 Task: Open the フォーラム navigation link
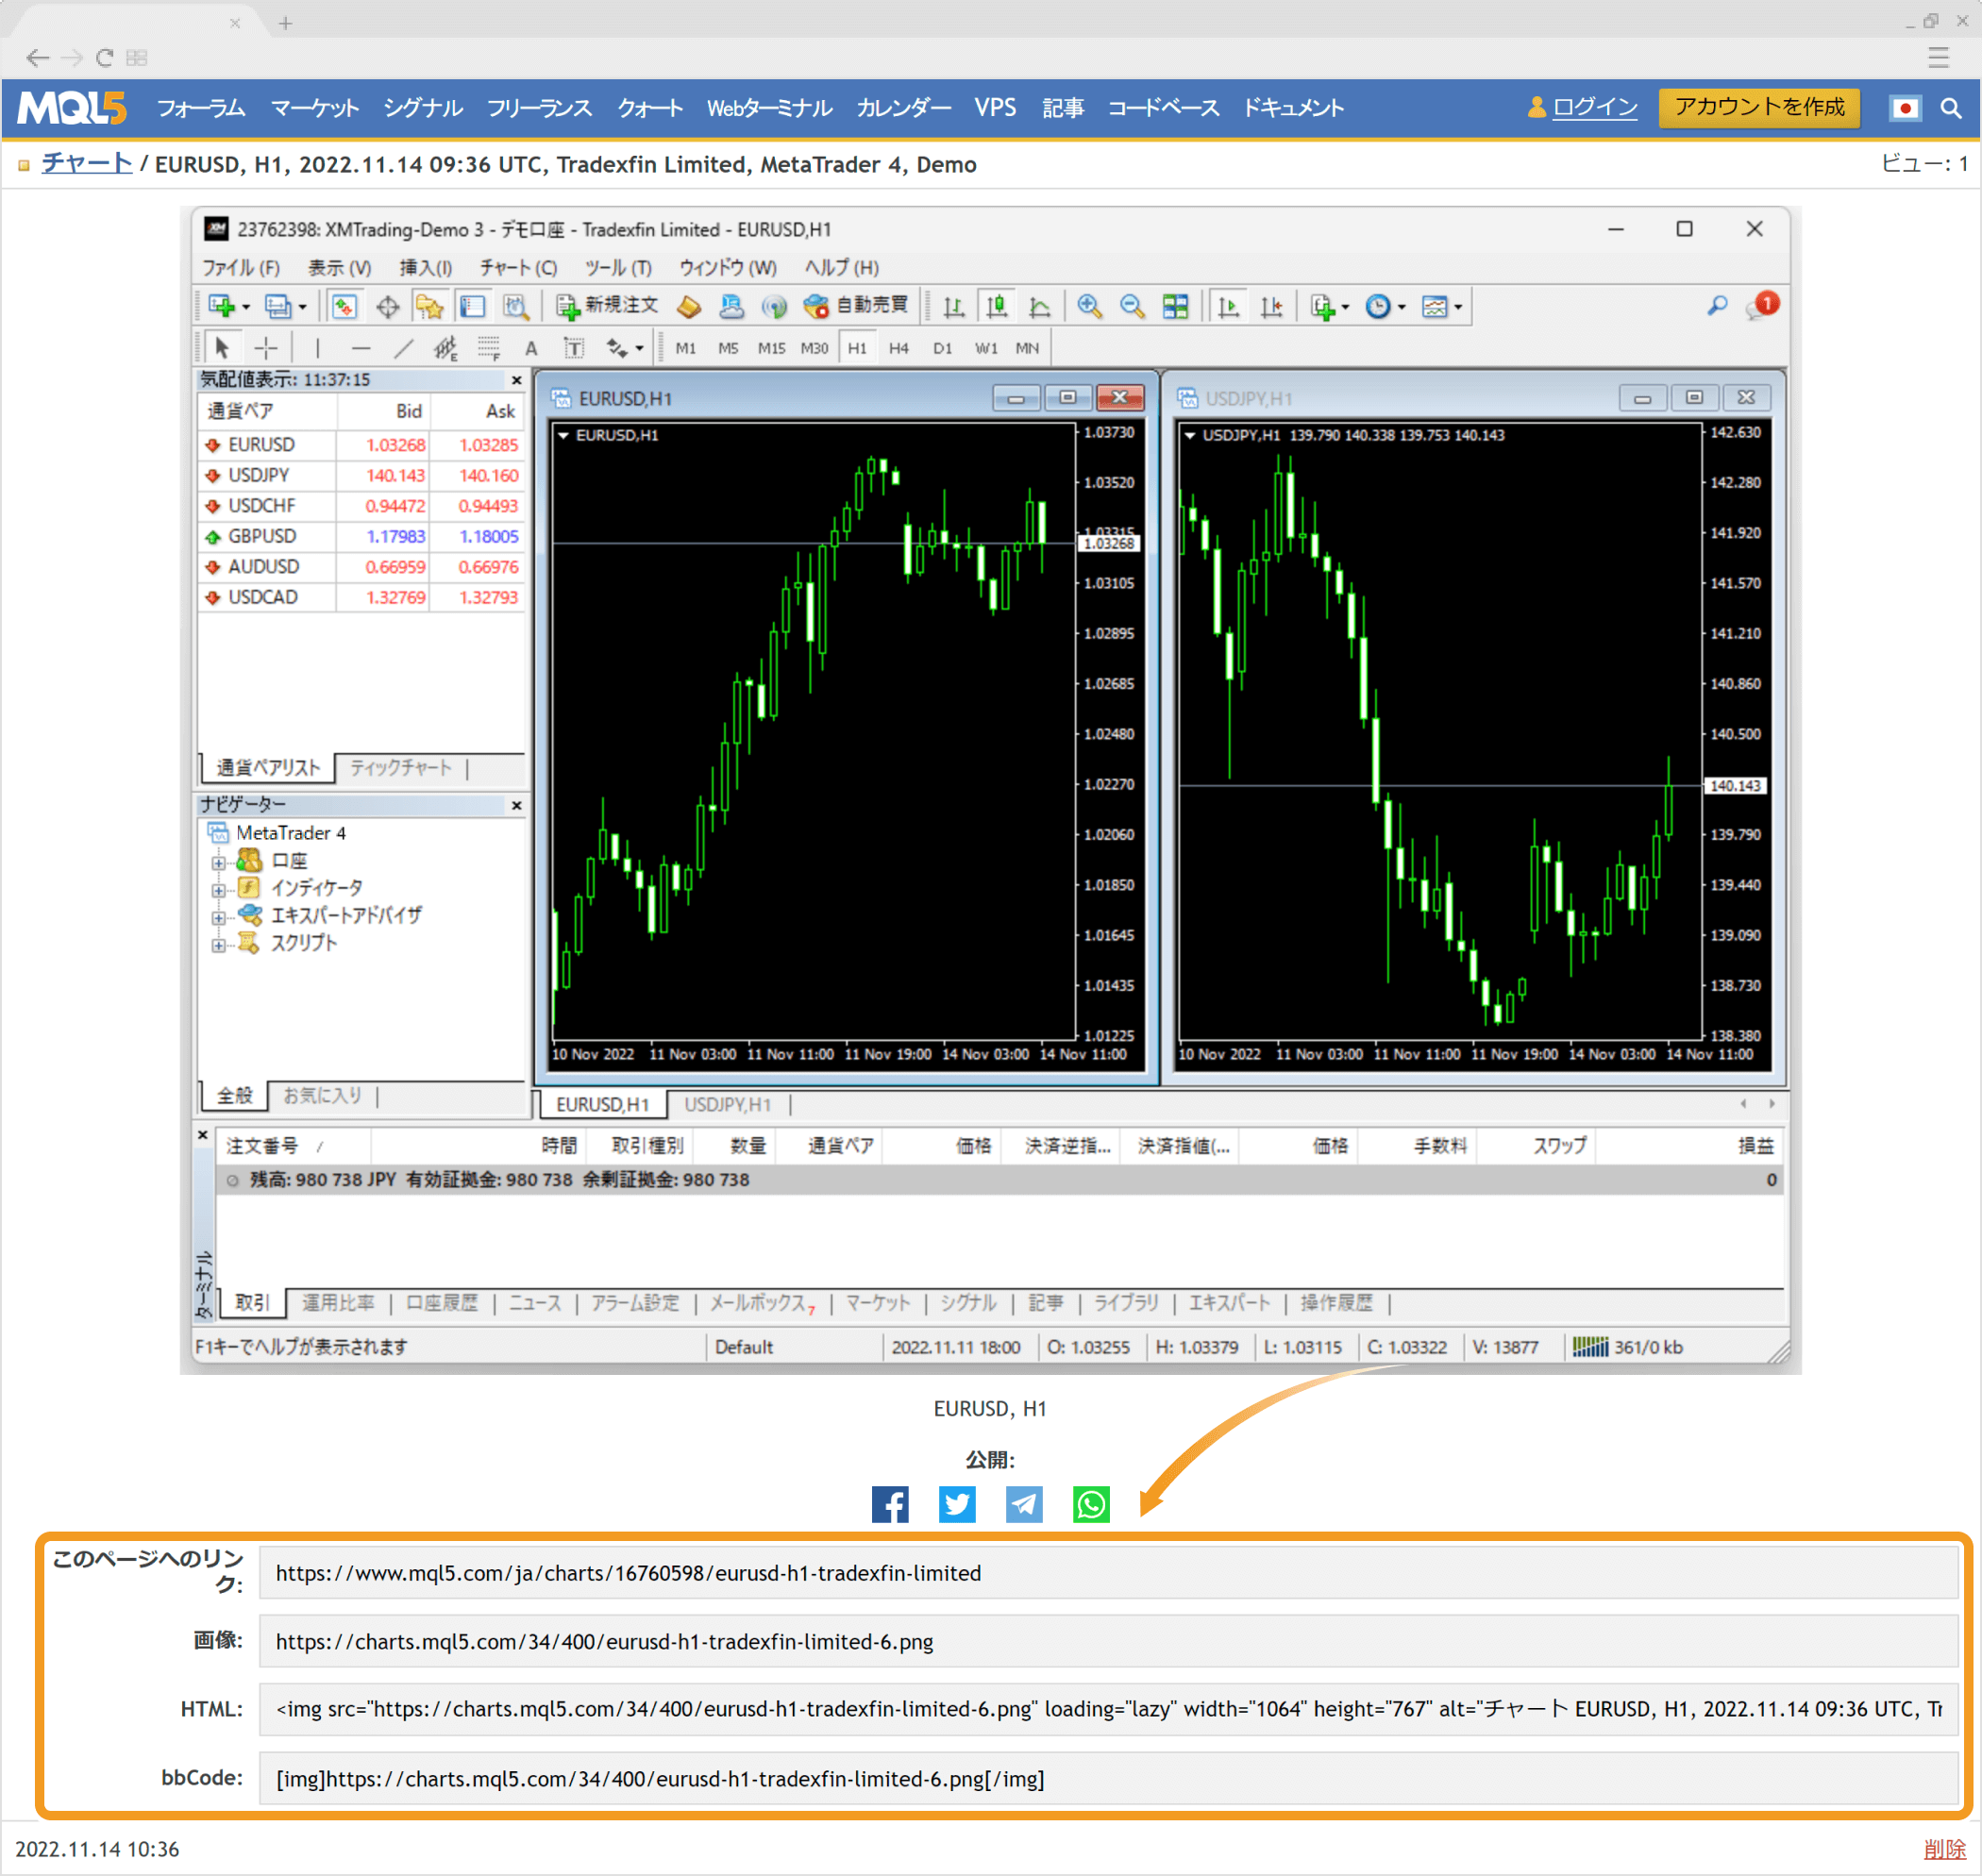201,108
